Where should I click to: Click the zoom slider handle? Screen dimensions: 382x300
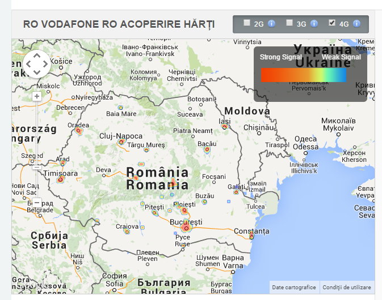tap(37, 167)
